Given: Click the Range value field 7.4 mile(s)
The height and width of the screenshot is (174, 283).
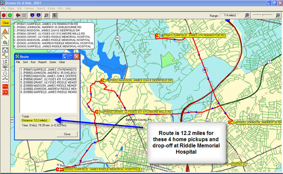Looking at the screenshot, I should 230,15.
